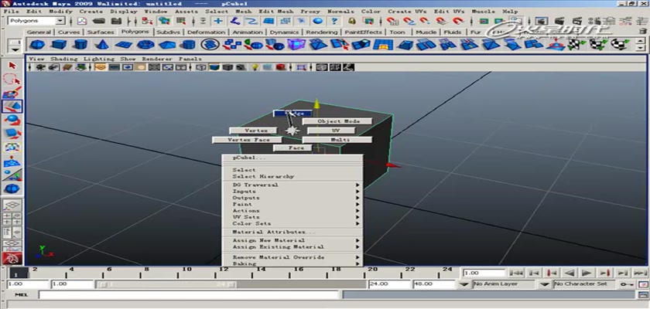This screenshot has height=309, width=650.
Task: Activate the Rotate tool with sphere
Action: pos(12,120)
